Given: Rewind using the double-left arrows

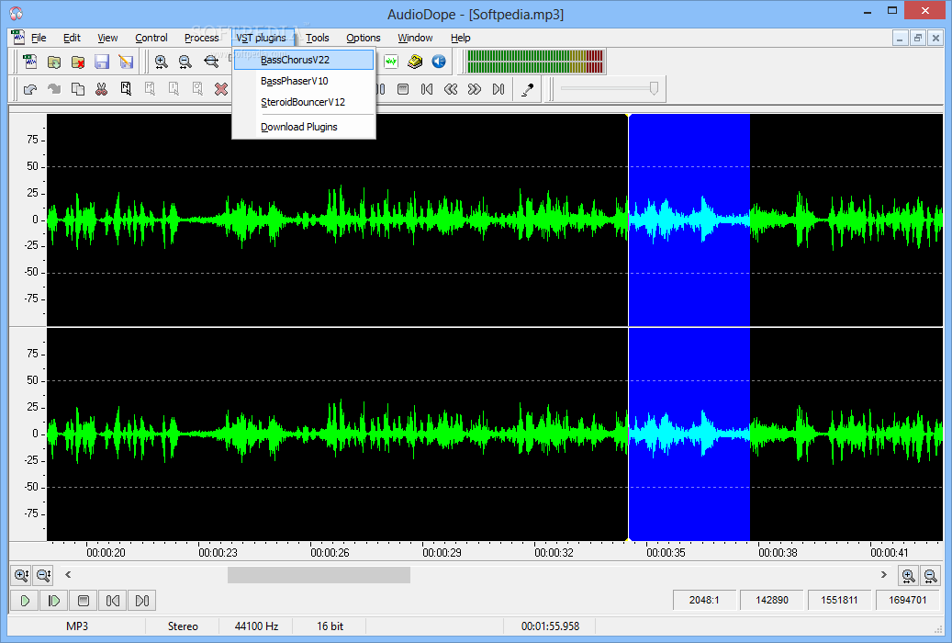Looking at the screenshot, I should click(x=451, y=89).
